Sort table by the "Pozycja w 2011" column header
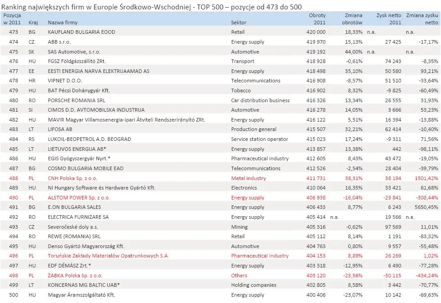The width and height of the screenshot is (441, 303). pyautogui.click(x=13, y=19)
